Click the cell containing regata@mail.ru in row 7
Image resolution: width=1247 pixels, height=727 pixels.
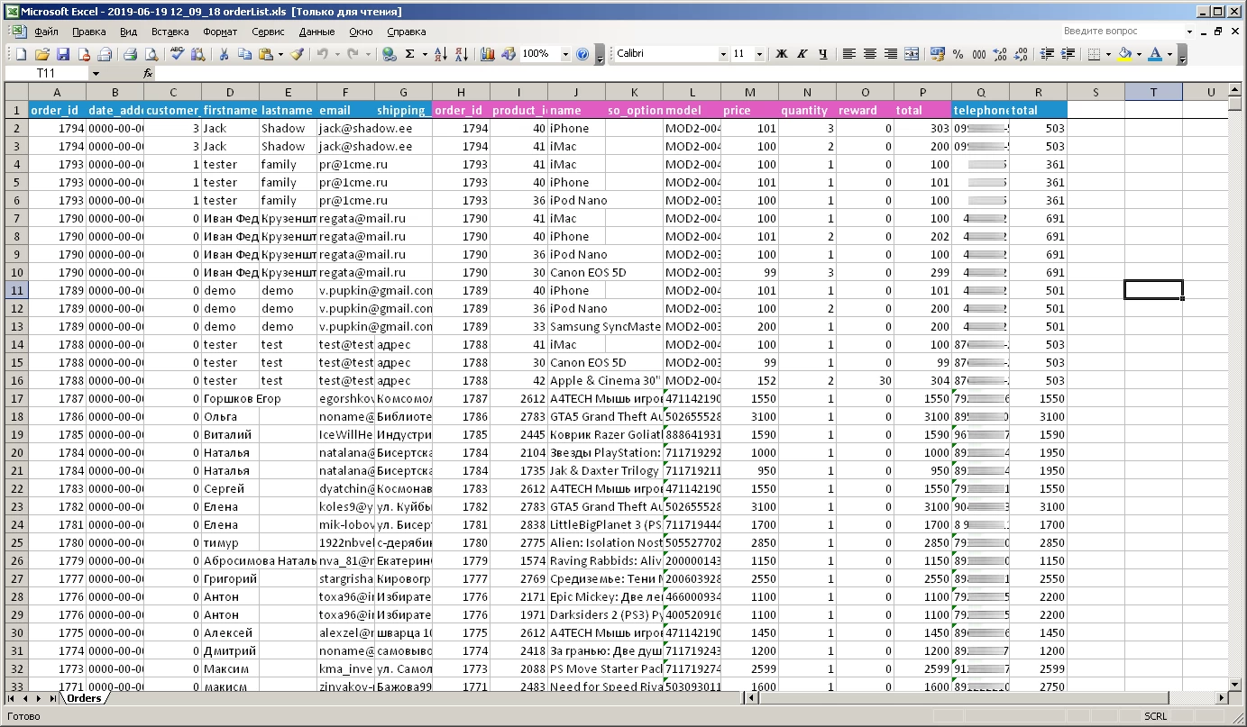(x=346, y=218)
